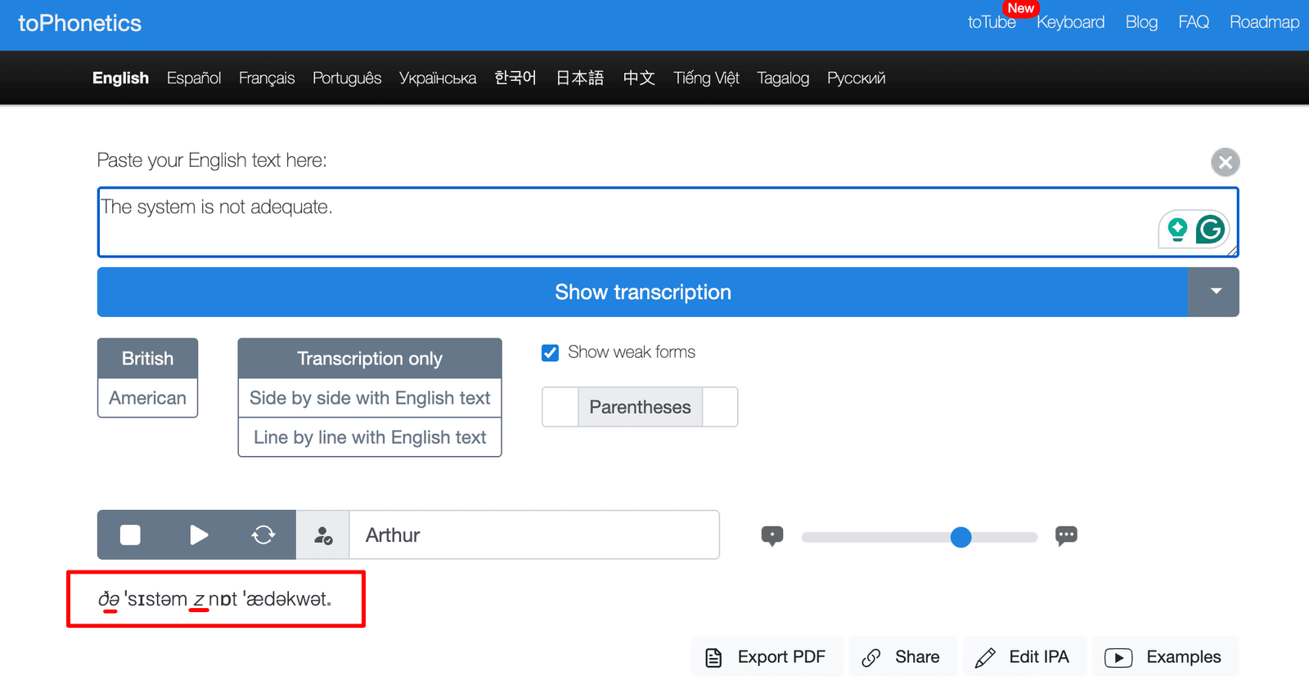Clear text with the X button

pos(1225,162)
